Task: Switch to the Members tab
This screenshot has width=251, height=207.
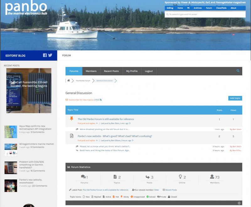Action: coord(91,71)
